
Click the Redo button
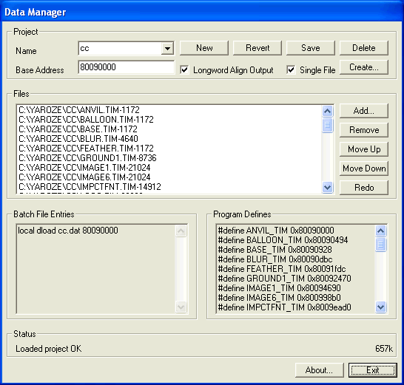364,188
